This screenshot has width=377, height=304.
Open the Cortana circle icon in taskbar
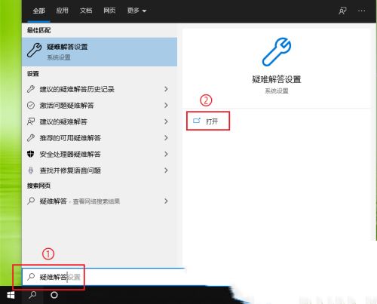54,295
